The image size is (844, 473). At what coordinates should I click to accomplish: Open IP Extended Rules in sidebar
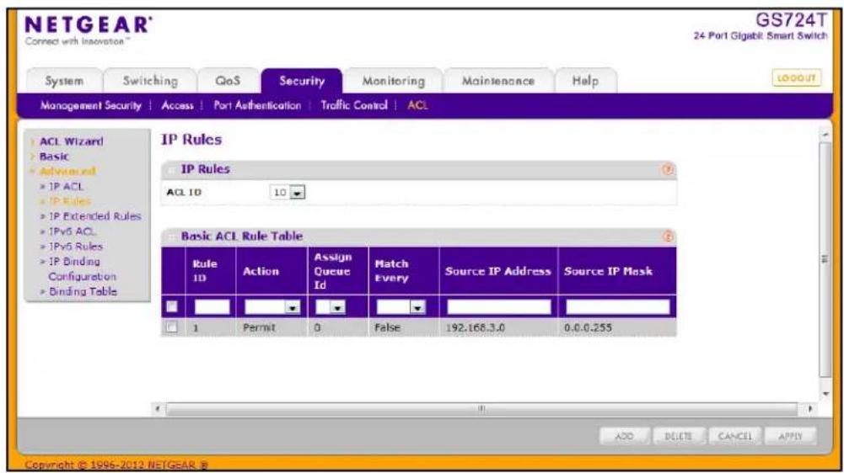[94, 216]
